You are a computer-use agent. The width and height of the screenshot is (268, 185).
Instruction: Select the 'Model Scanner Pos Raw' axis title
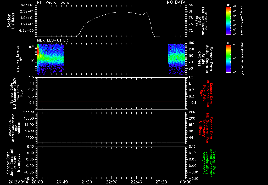click(x=14, y=128)
